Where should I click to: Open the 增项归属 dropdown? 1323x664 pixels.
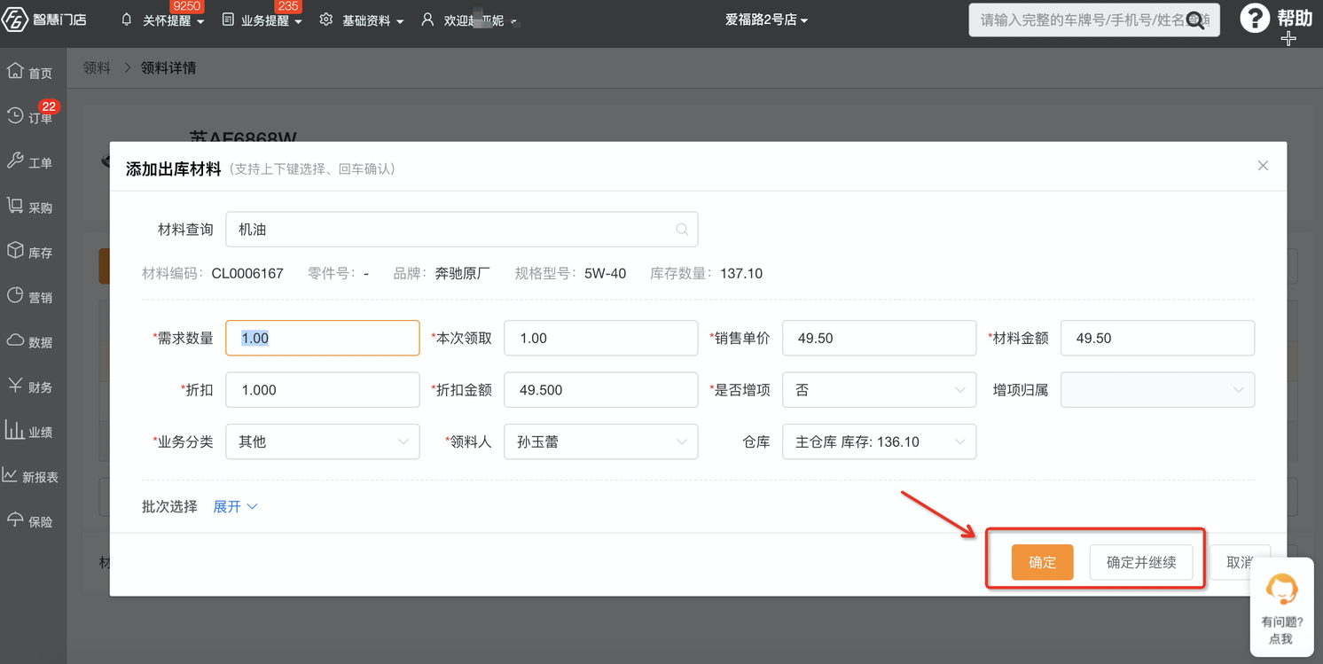pyautogui.click(x=1158, y=390)
